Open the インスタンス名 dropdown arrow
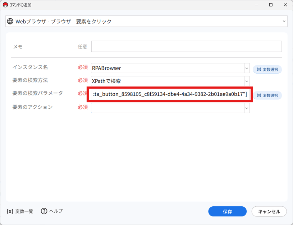The width and height of the screenshot is (293, 225). (247, 68)
